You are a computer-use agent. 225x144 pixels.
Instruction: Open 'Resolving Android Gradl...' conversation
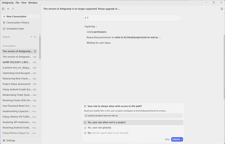coord(19,127)
